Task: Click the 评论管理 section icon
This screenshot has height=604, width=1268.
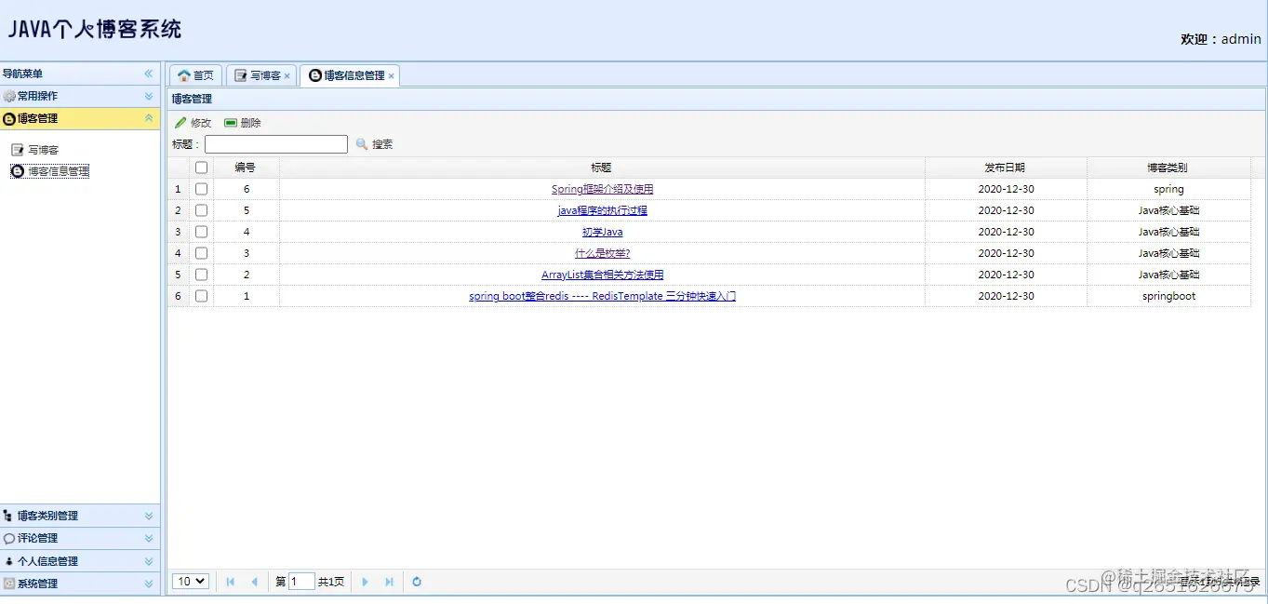Action: pos(8,538)
